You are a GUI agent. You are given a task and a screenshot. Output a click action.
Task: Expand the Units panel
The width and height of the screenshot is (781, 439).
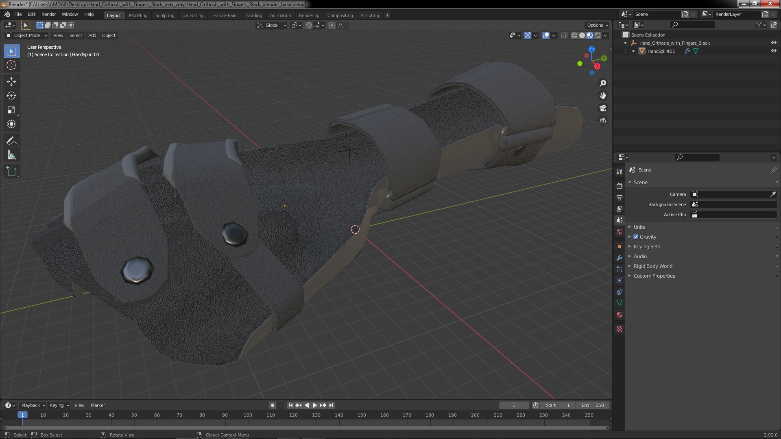(639, 227)
